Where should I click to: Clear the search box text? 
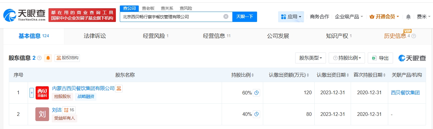[x=226, y=17]
